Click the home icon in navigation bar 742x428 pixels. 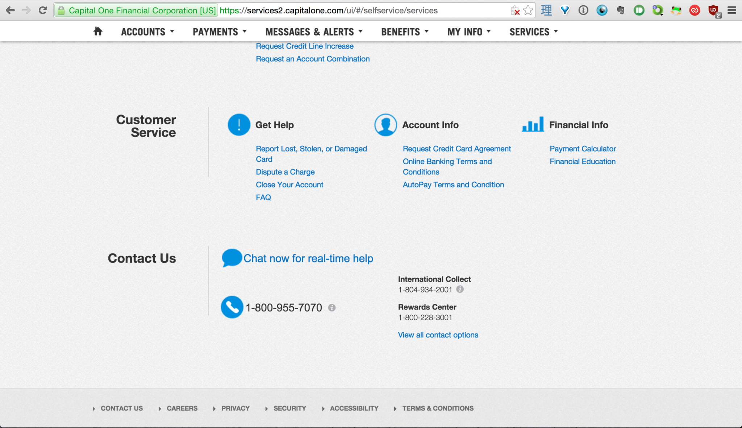tap(98, 32)
